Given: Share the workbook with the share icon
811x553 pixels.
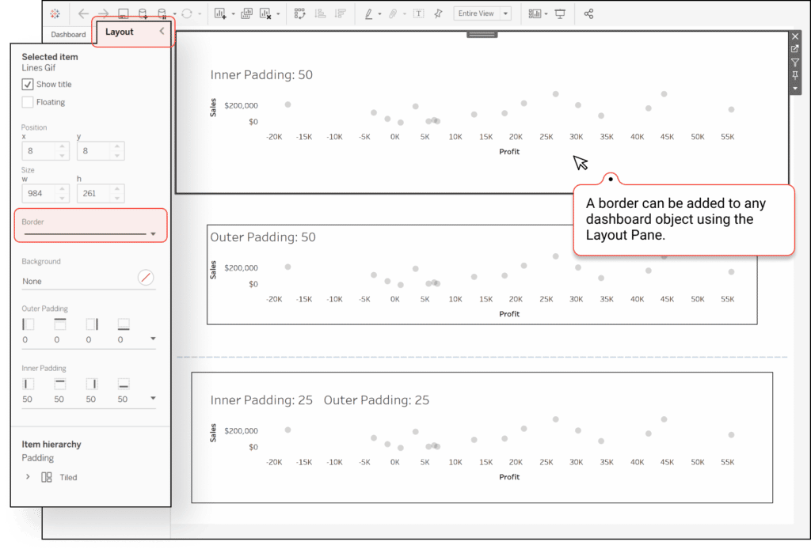Looking at the screenshot, I should 588,14.
